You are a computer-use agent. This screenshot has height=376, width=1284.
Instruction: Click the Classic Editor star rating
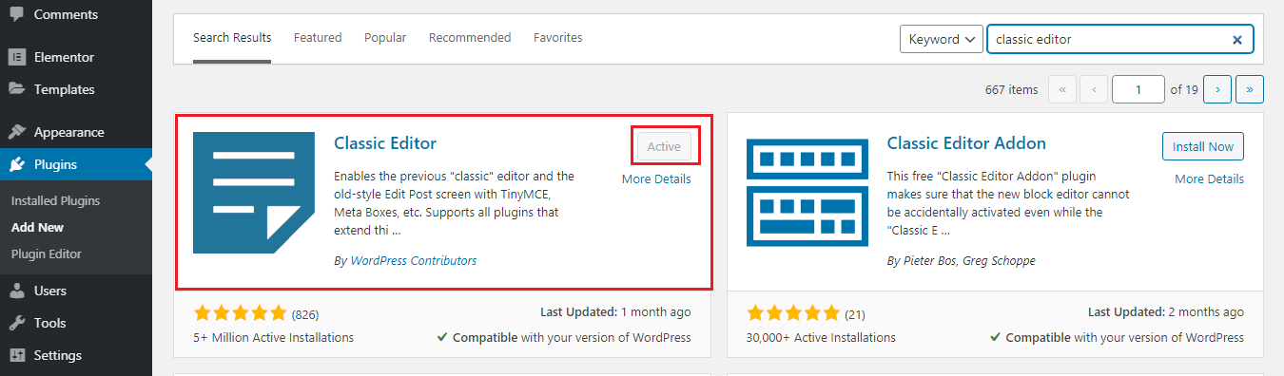240,312
